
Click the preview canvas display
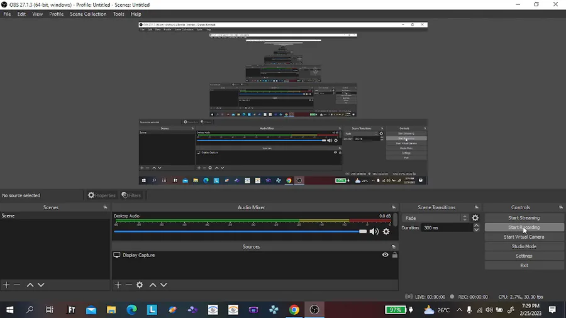point(283,103)
